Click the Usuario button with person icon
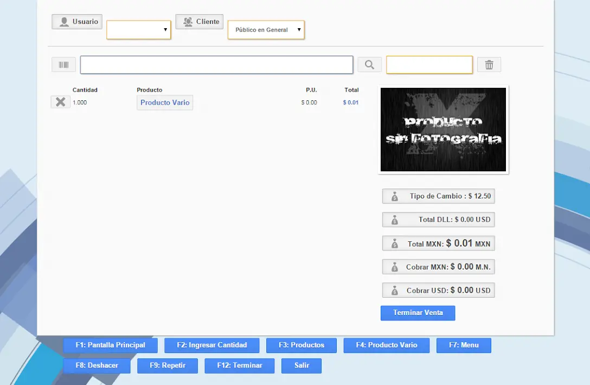This screenshot has width=590, height=385. pyautogui.click(x=77, y=22)
